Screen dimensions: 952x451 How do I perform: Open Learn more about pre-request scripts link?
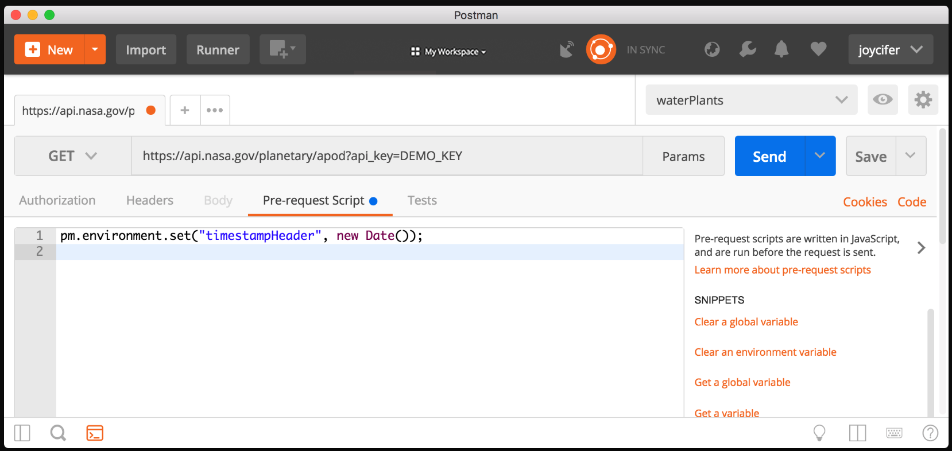(783, 270)
